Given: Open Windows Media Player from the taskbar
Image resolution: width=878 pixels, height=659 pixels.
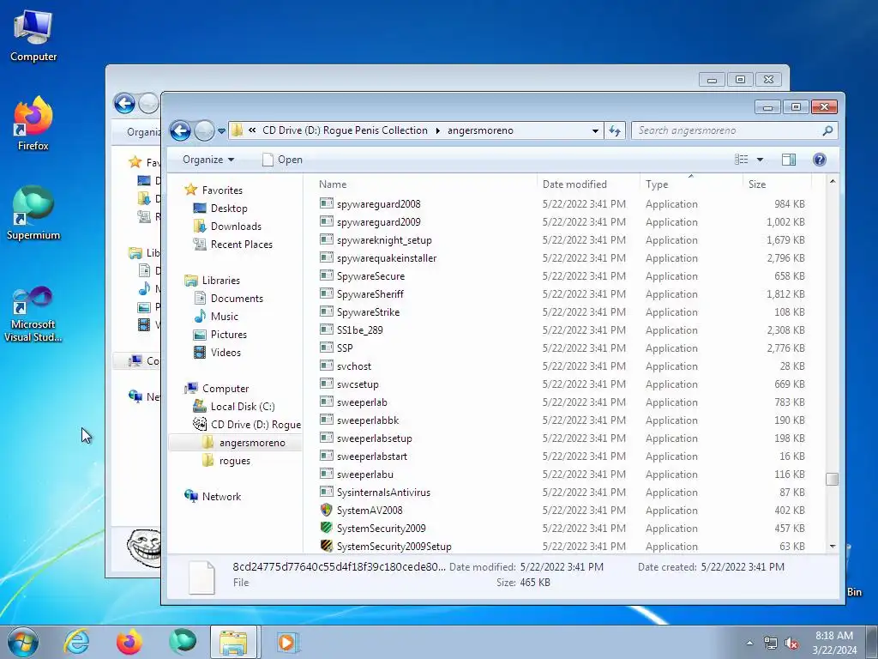Looking at the screenshot, I should pyautogui.click(x=286, y=642).
